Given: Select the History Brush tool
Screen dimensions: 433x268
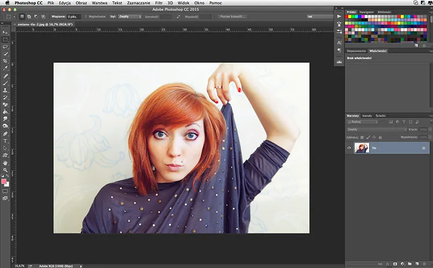Looking at the screenshot, I should point(5,98).
